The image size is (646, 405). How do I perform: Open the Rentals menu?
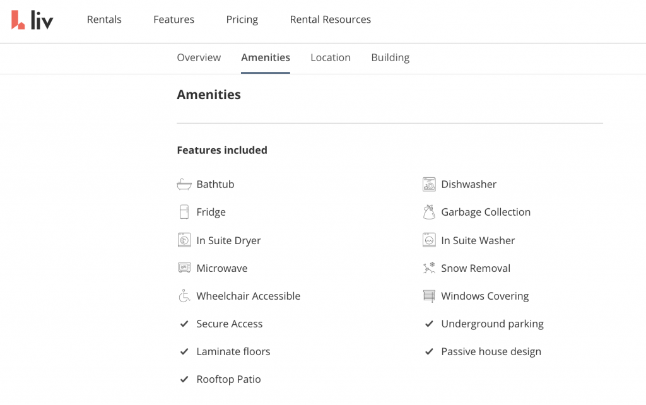(x=104, y=20)
